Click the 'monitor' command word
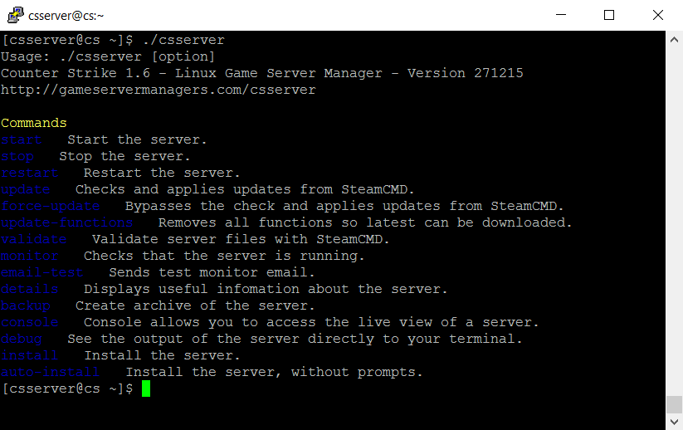The height and width of the screenshot is (430, 683). click(x=29, y=256)
